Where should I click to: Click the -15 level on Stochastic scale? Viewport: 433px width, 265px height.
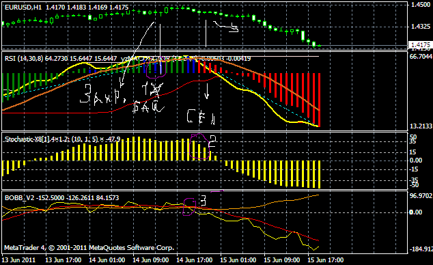pyautogui.click(x=413, y=169)
